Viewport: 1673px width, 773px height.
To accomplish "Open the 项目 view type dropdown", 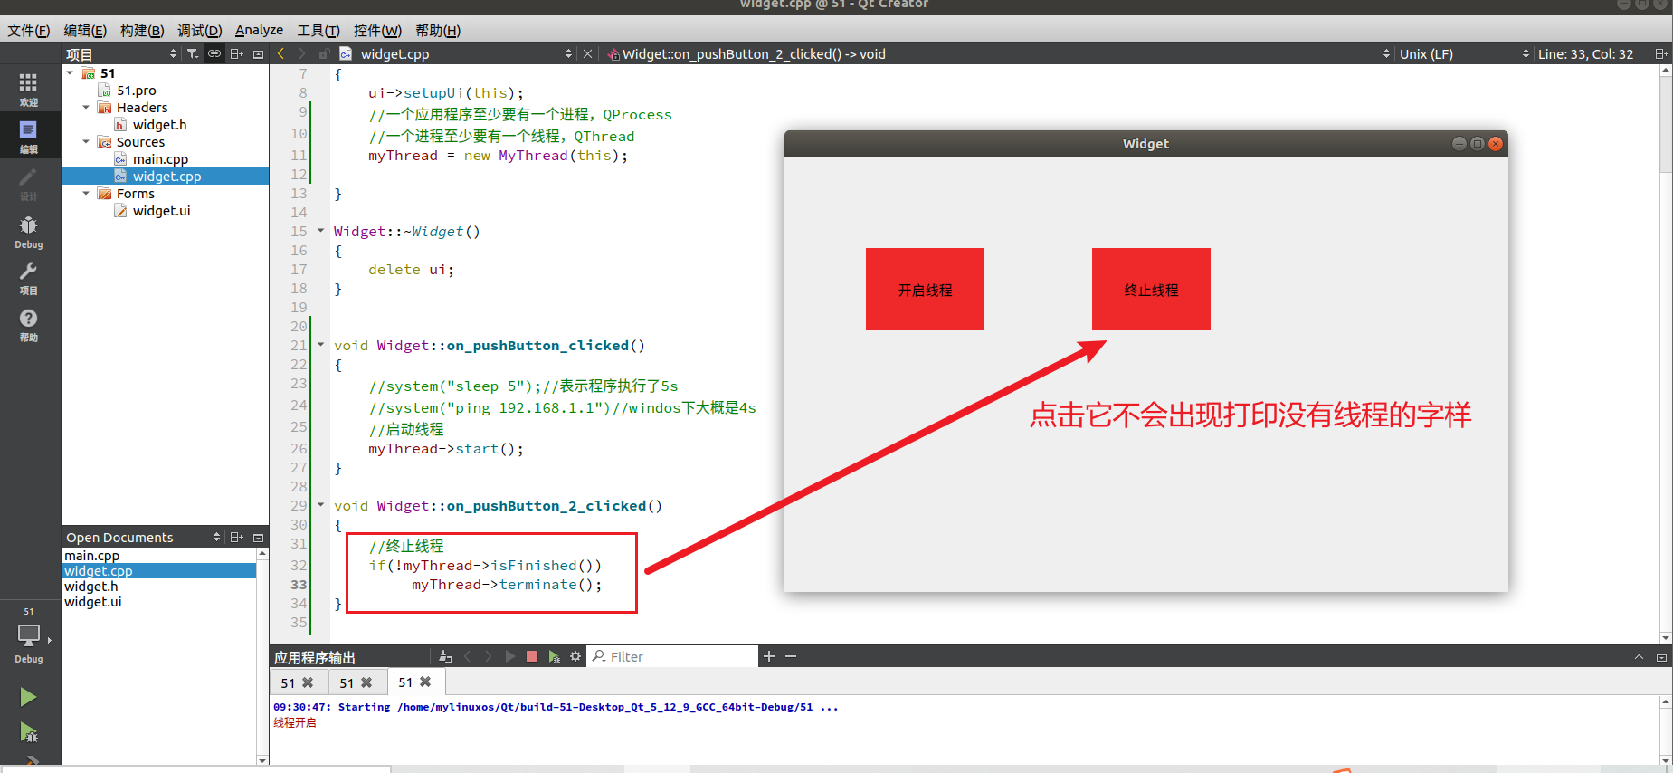I will 121,54.
